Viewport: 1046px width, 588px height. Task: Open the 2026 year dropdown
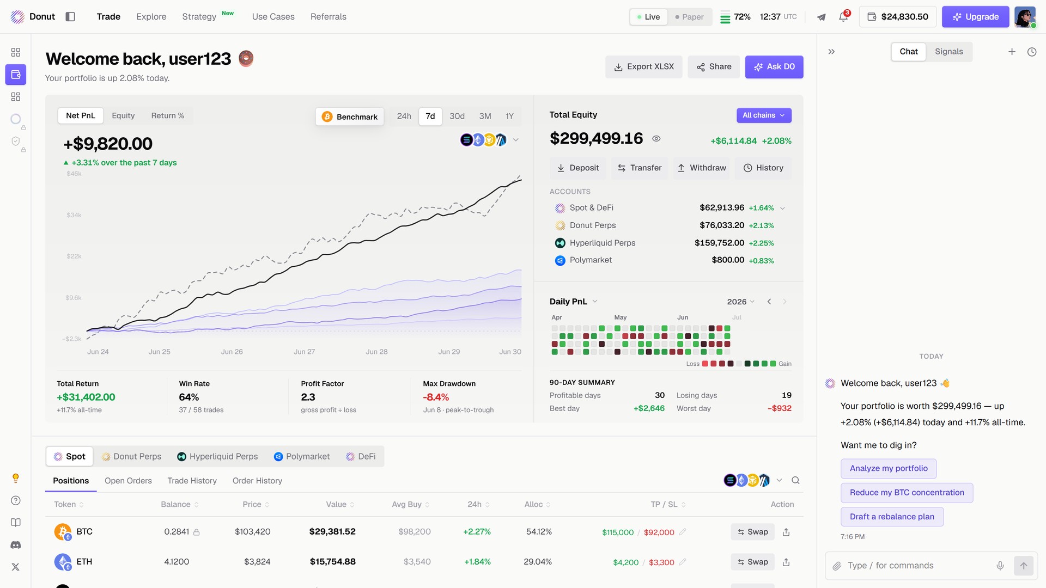741,302
